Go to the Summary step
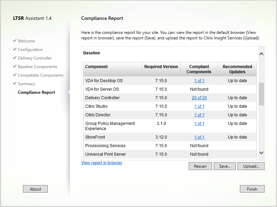The image size is (277, 207). click(26, 84)
